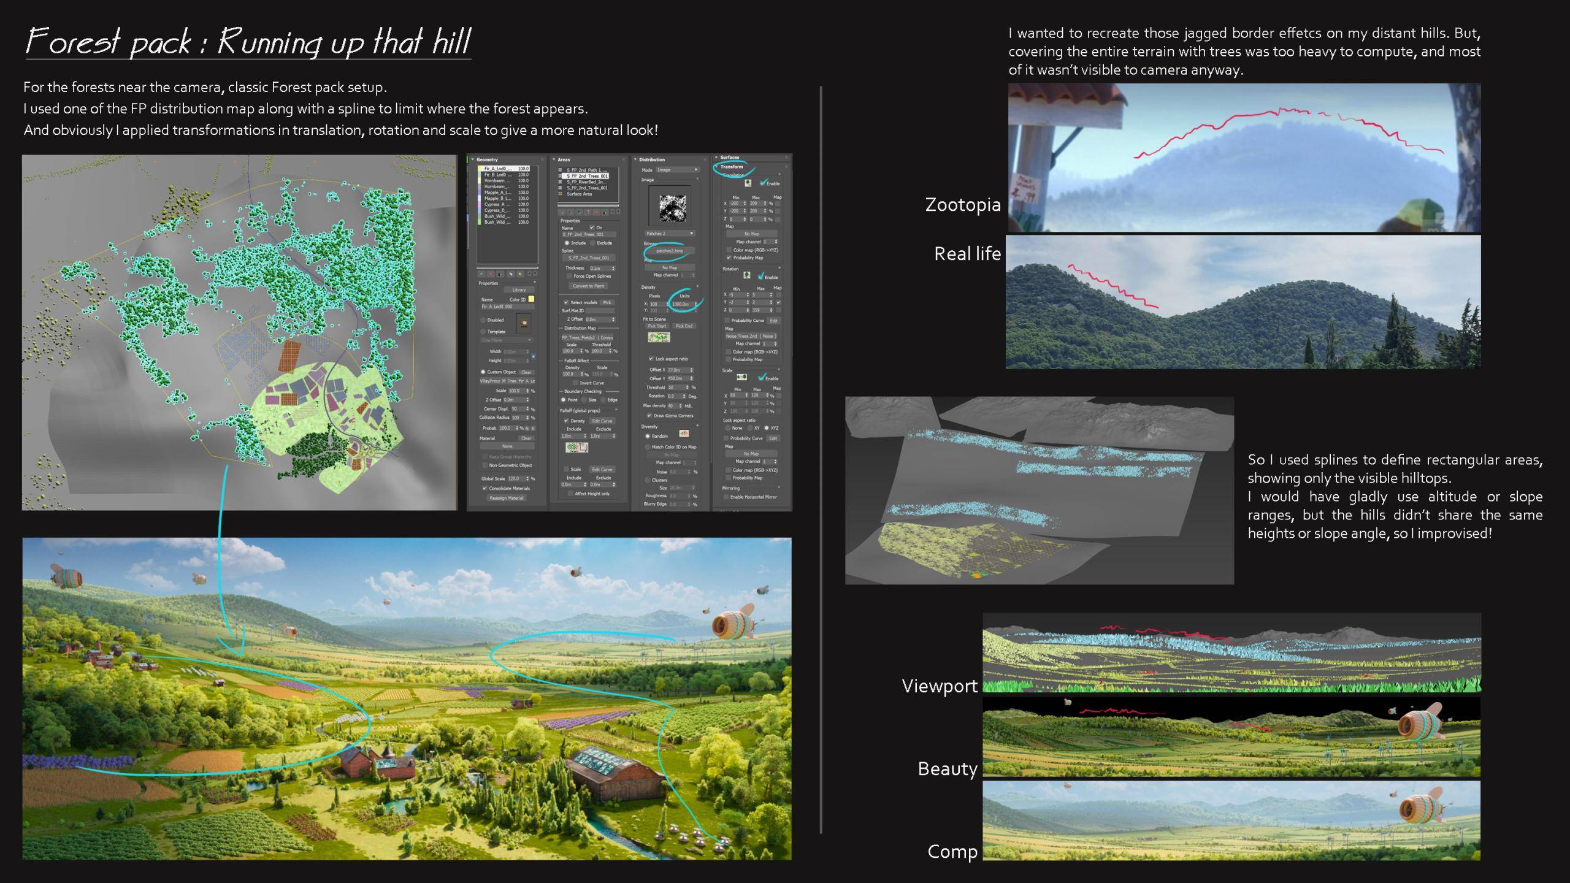
Task: Select the Exclude radio button in Areas properties
Action: coord(592,243)
